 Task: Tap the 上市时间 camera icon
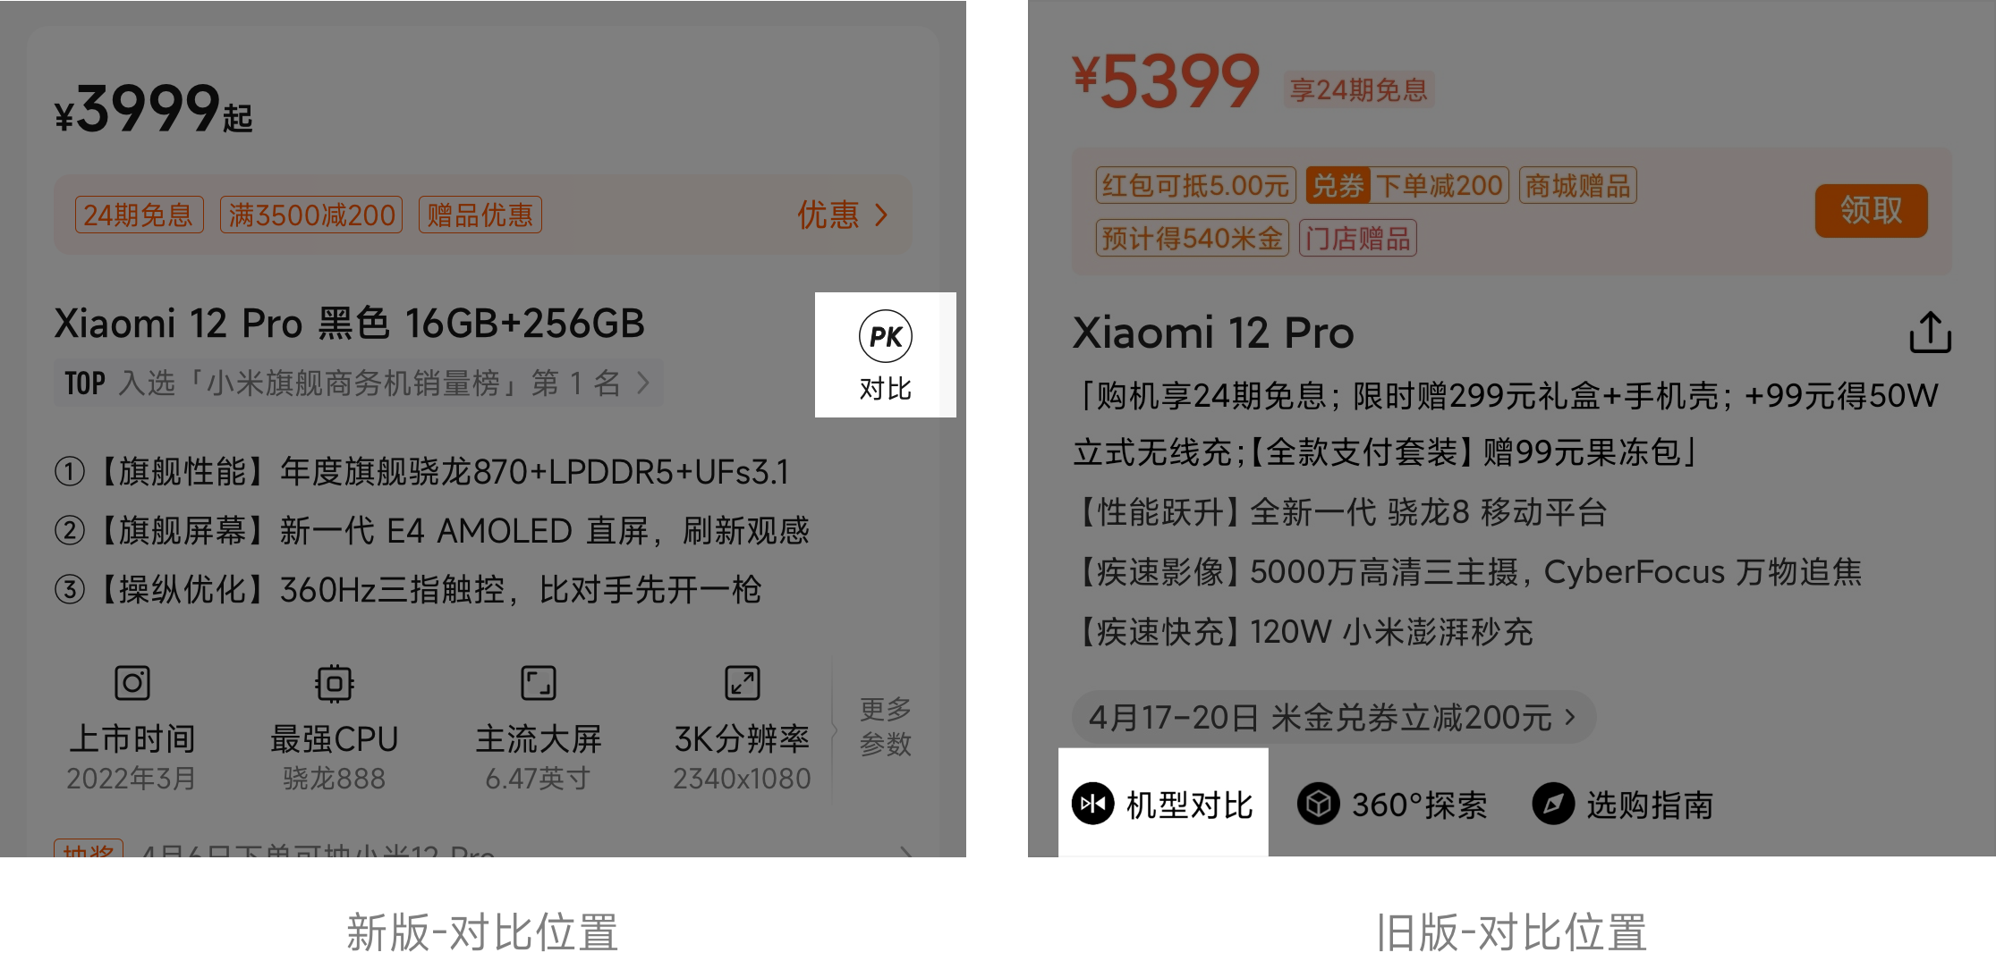(x=132, y=683)
